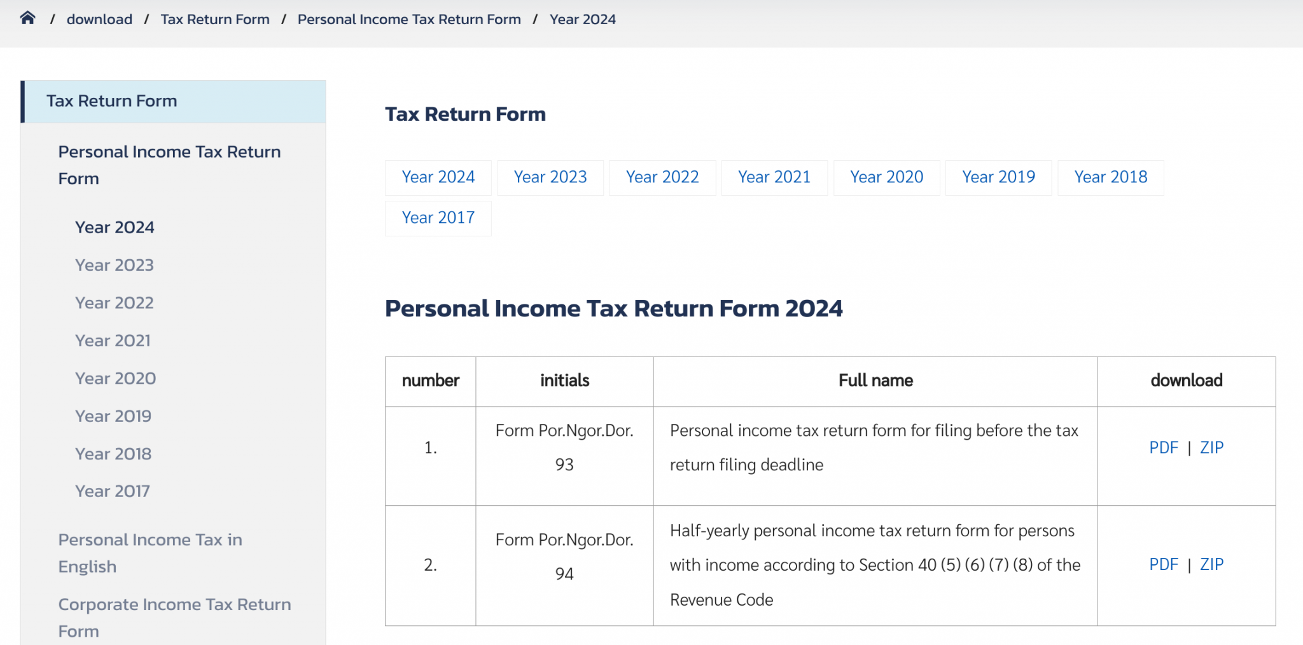Select Year 2023 in the sidebar

pos(115,265)
